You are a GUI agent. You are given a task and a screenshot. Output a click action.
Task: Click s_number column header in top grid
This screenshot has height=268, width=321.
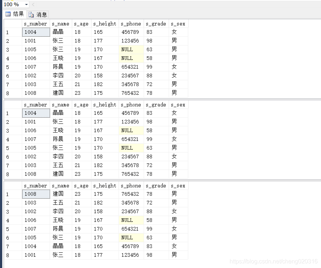coord(36,24)
